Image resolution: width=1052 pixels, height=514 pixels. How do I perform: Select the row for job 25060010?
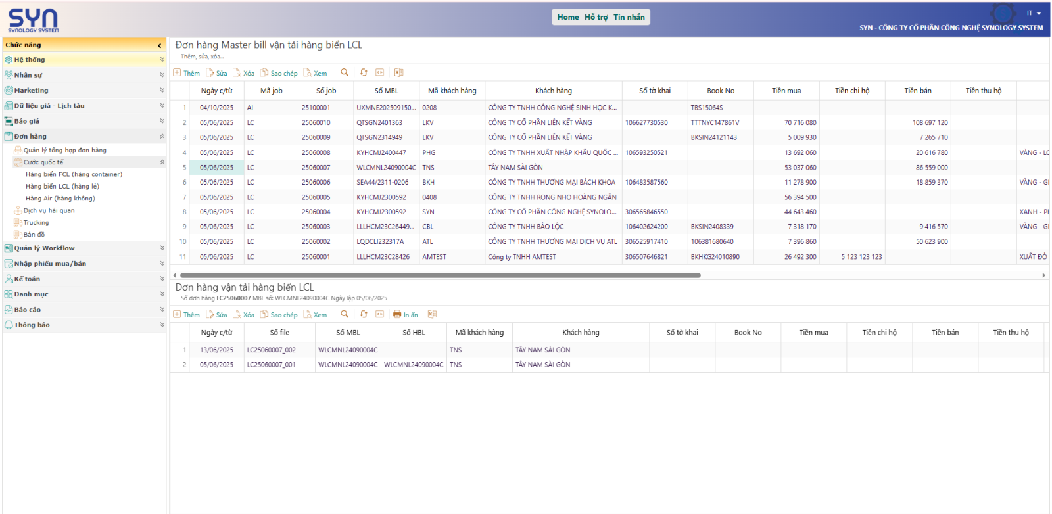click(316, 123)
